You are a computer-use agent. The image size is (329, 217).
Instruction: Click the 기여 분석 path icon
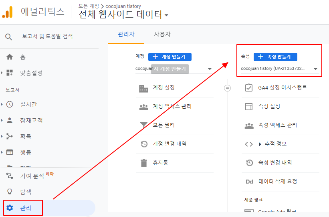click(10, 176)
